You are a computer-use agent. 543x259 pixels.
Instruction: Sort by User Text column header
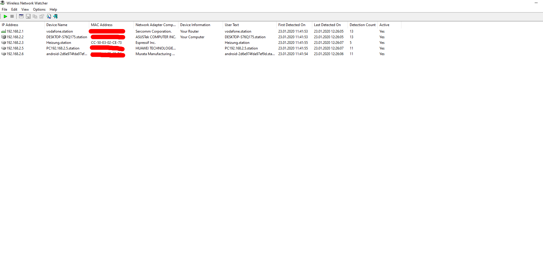point(250,25)
